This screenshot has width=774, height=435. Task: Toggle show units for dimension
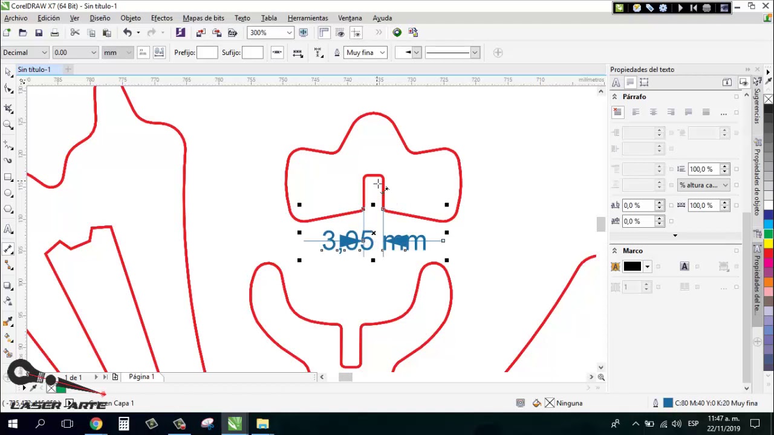[x=143, y=53]
